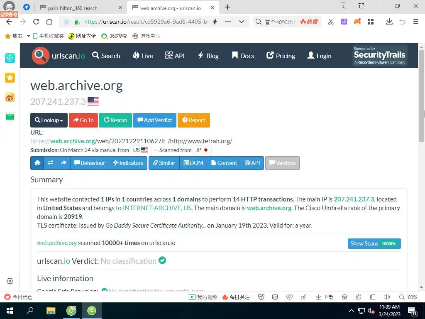The image size is (425, 319).
Task: Open the 360搜索 bookmark
Action: click(x=114, y=36)
